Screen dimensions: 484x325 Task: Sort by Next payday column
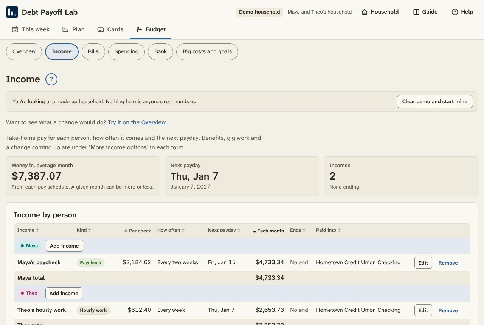pos(224,230)
